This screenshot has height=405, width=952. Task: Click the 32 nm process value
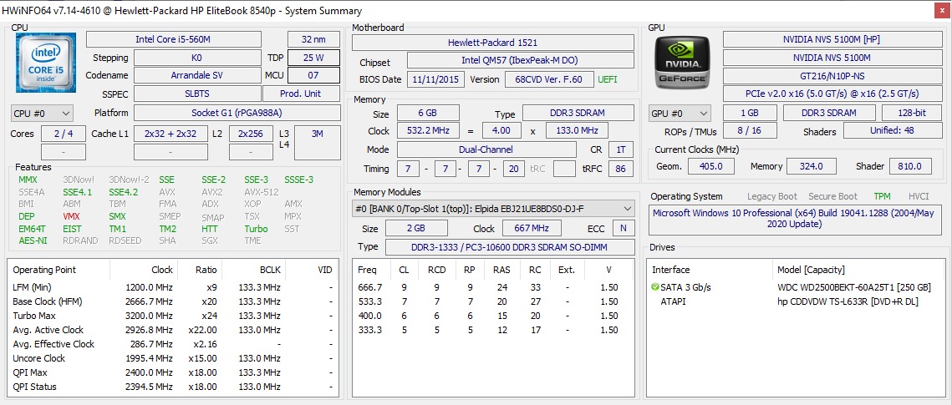(x=313, y=39)
